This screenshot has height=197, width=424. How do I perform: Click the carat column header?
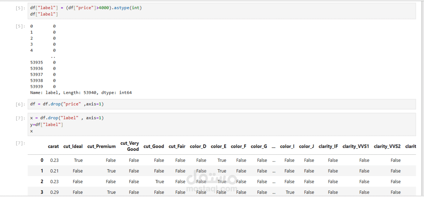click(53, 146)
